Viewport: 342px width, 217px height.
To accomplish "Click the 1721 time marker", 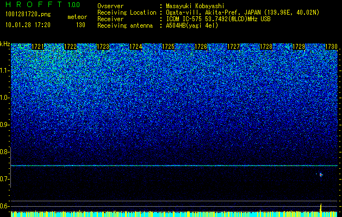I will click(38, 47).
